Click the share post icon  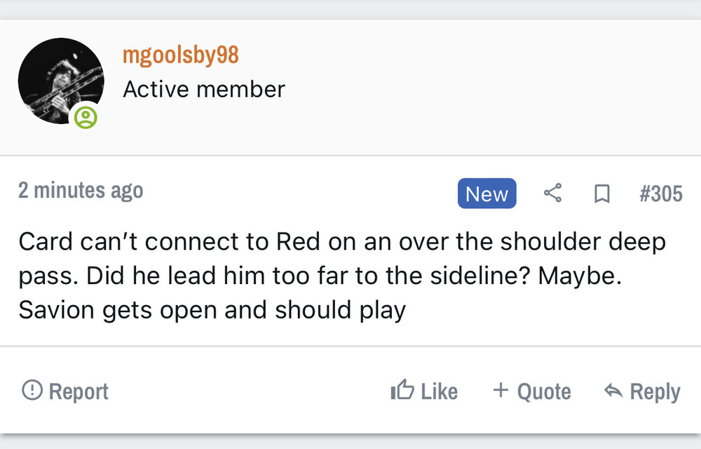click(x=553, y=194)
